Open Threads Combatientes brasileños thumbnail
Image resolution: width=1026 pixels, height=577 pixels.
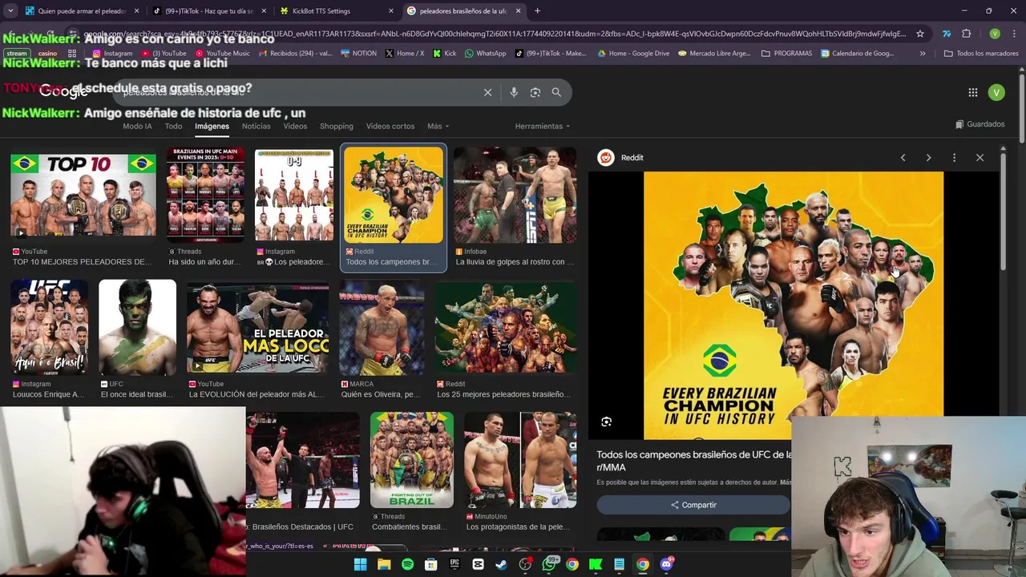point(412,460)
